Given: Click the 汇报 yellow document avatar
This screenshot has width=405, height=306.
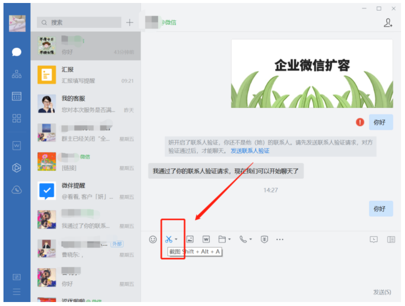Looking at the screenshot, I should pyautogui.click(x=47, y=75).
